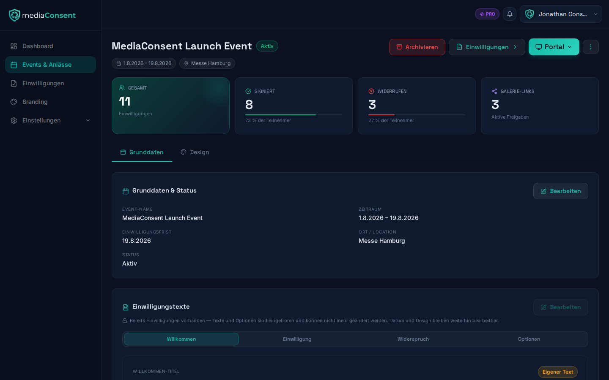
Task: Click the Status value 'Aktiv'
Action: click(x=129, y=263)
